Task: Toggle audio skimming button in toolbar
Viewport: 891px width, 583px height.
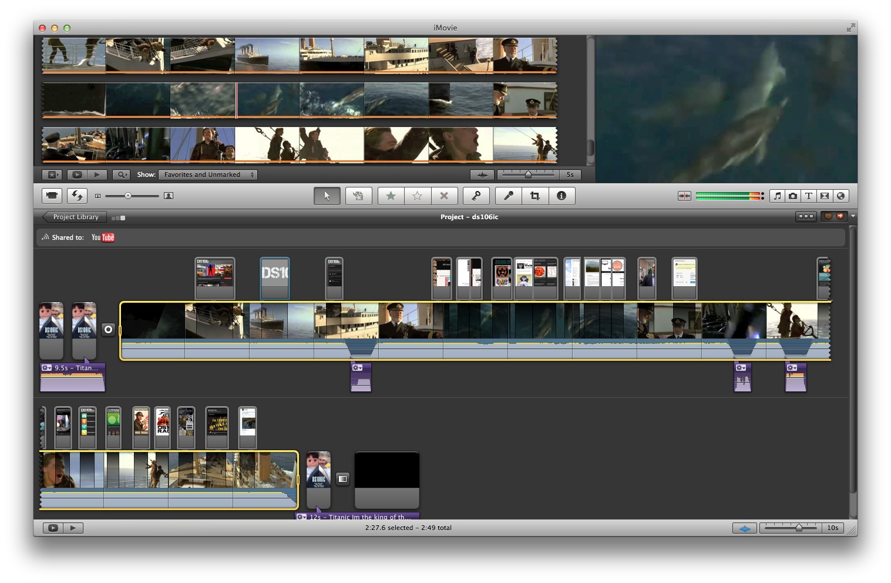Action: pos(684,196)
